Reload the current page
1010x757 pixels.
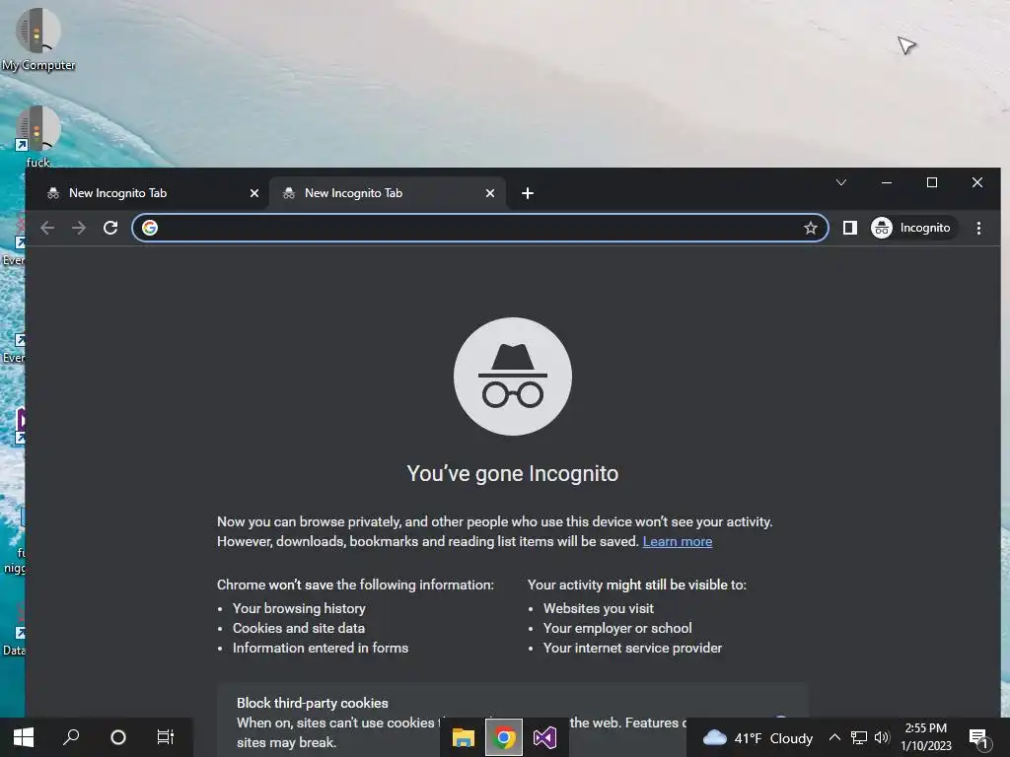[110, 228]
